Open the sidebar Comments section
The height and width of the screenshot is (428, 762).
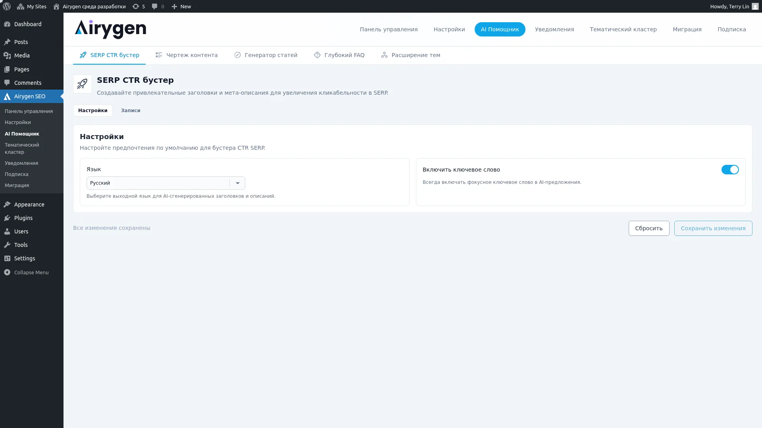click(32, 83)
